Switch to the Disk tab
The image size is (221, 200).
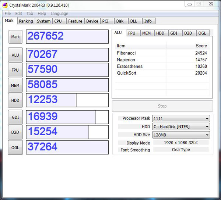point(121,21)
